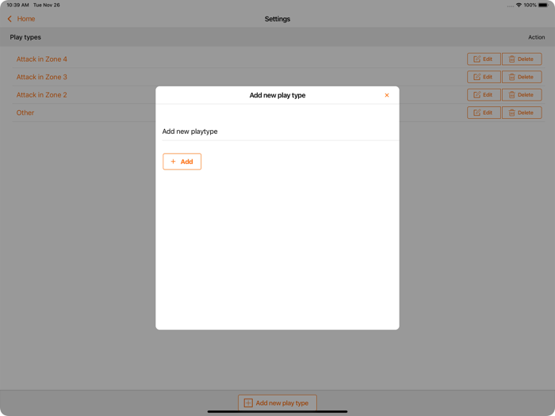The height and width of the screenshot is (416, 555).
Task: Click the Action column header
Action: [x=536, y=37]
